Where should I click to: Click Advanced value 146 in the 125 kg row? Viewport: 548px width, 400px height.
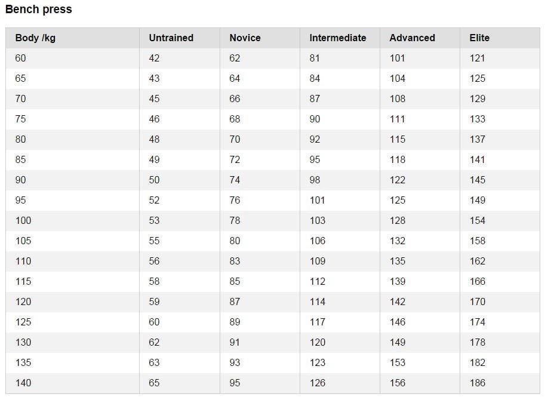[397, 322]
